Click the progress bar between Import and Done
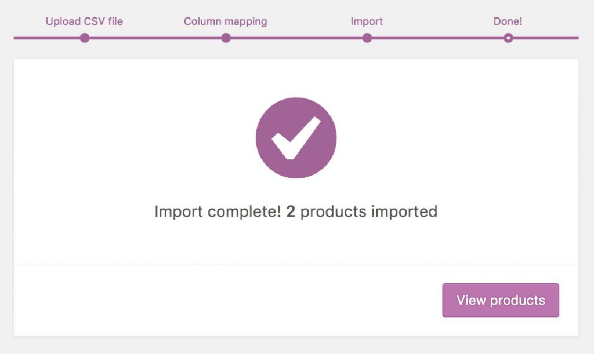This screenshot has height=354, width=594. 438,38
